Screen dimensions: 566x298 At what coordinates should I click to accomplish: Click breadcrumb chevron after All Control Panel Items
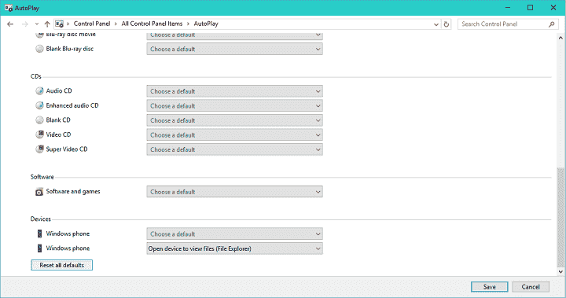[188, 24]
